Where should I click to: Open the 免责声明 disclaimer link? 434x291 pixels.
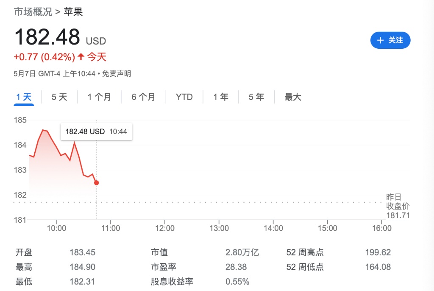click(117, 74)
